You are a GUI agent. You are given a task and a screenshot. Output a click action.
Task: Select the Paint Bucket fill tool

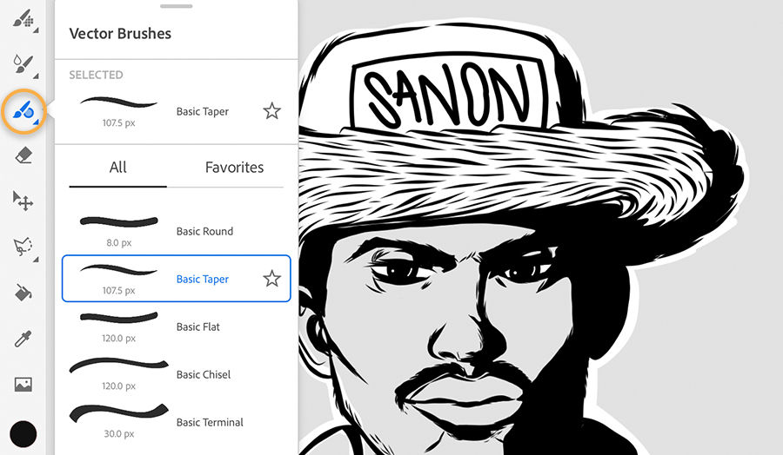click(23, 293)
